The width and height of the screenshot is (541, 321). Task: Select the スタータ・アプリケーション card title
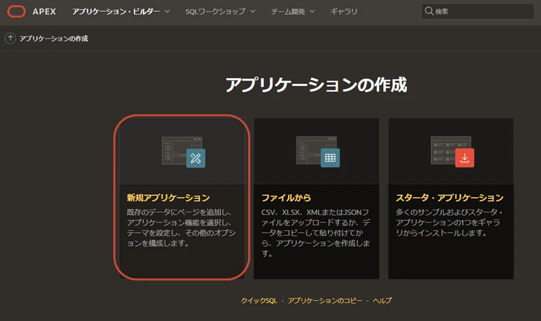(449, 198)
